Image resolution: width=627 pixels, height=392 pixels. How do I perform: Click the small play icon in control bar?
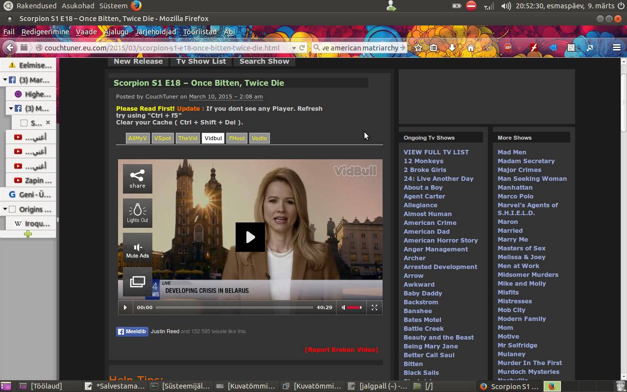click(x=125, y=307)
